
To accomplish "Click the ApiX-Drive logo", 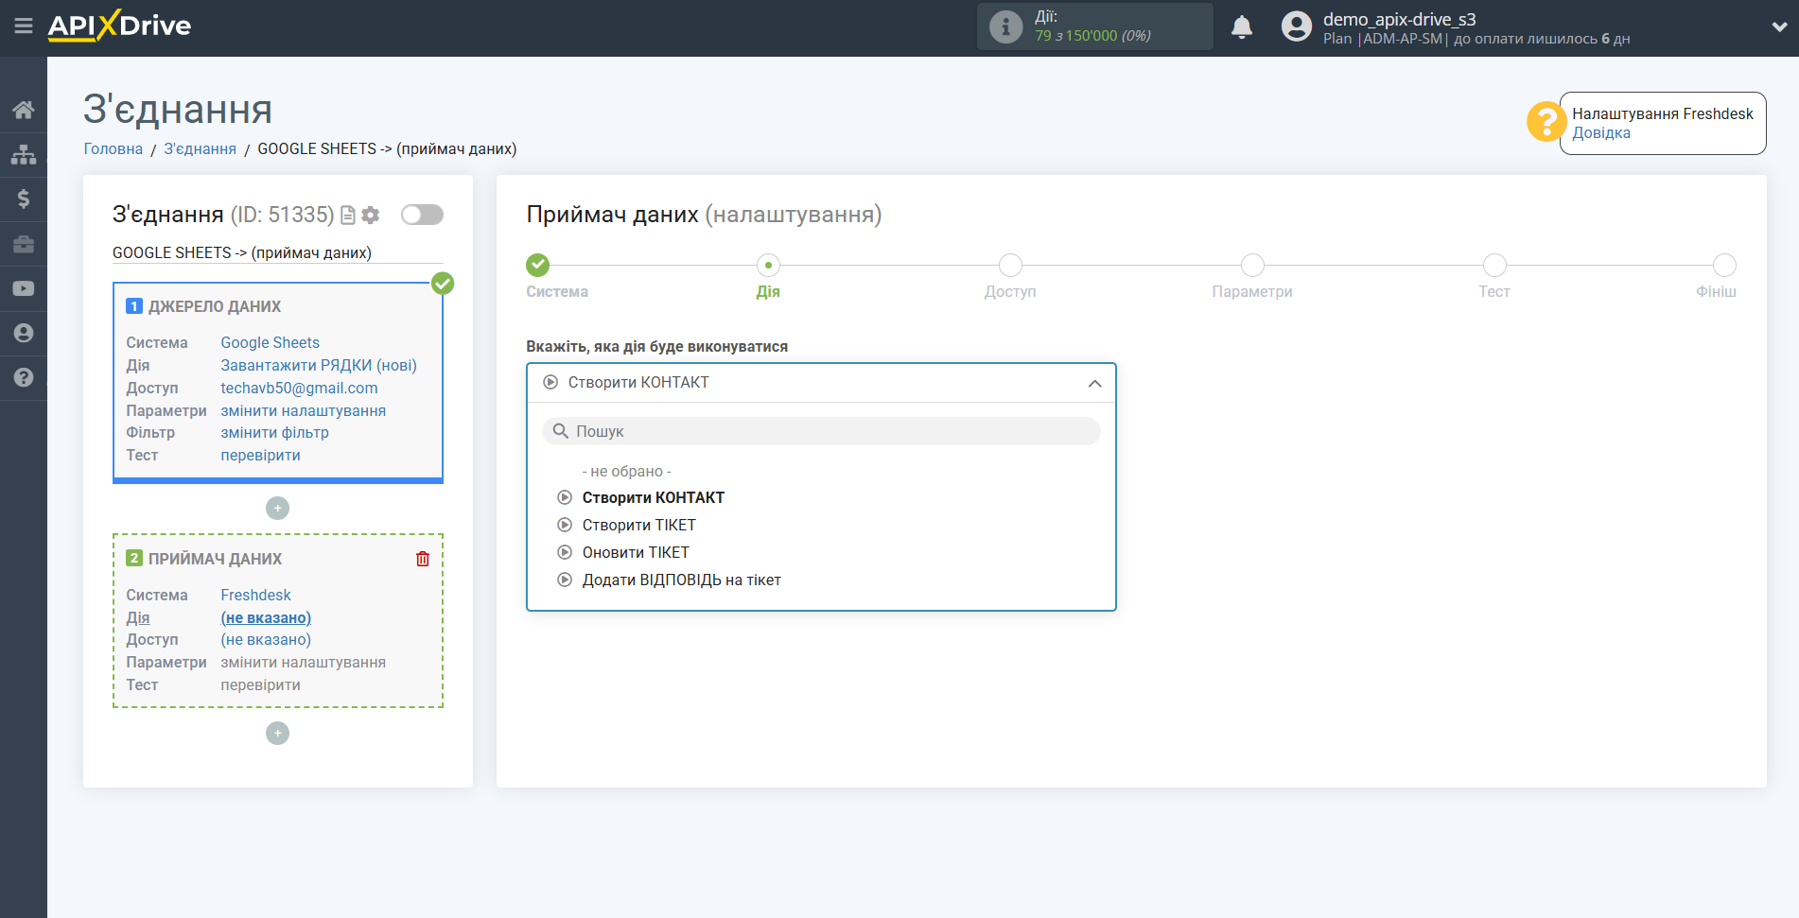I will (119, 26).
